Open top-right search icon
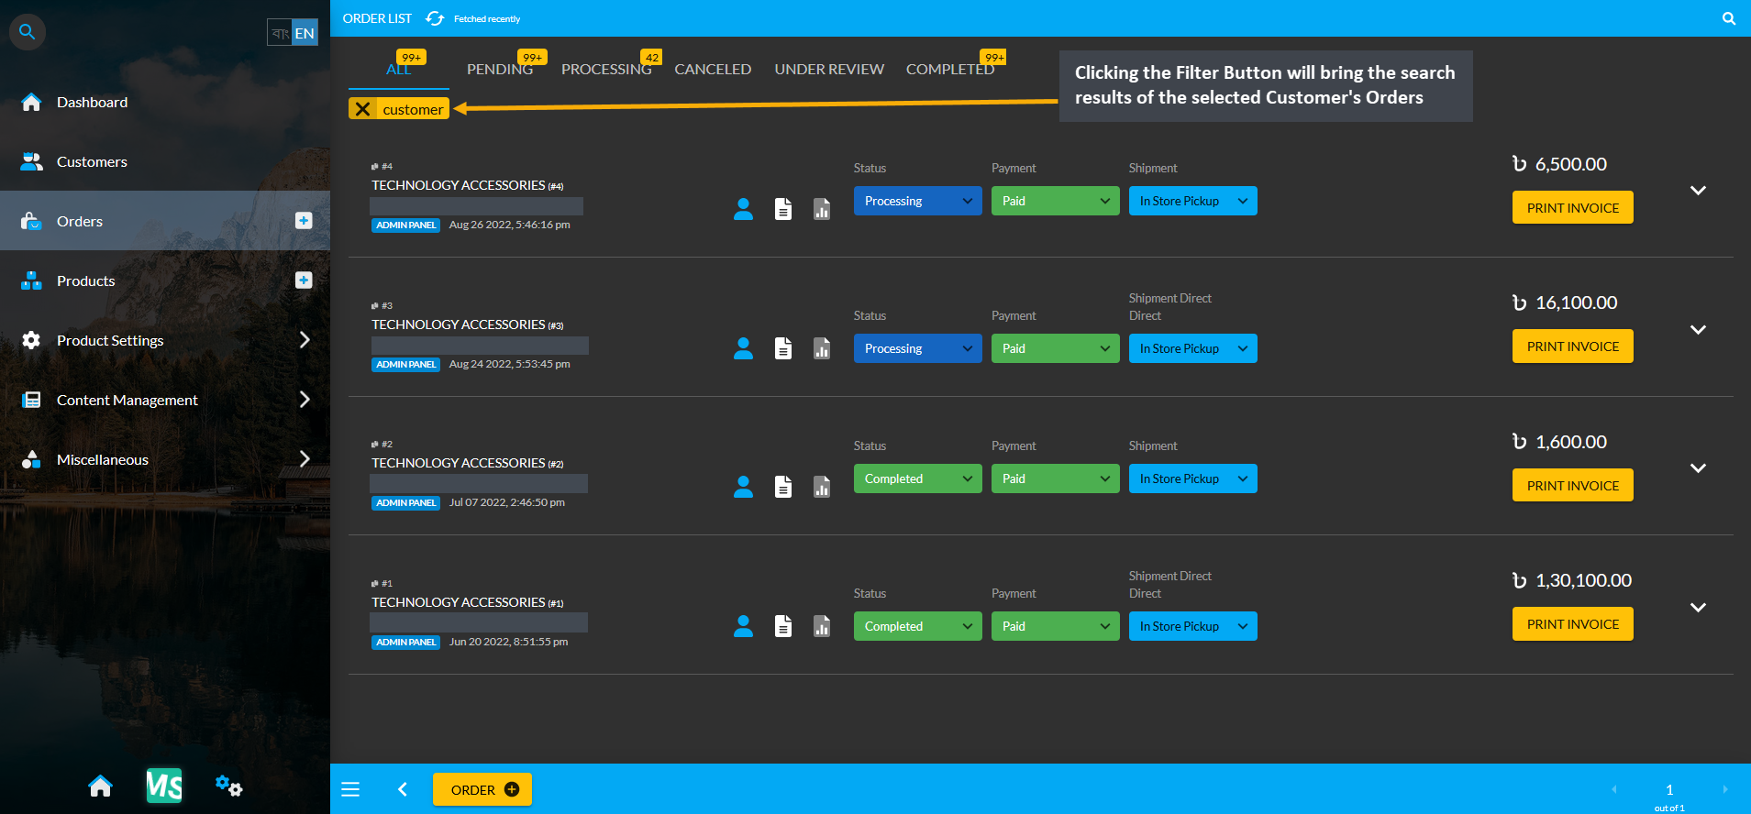 1729,18
